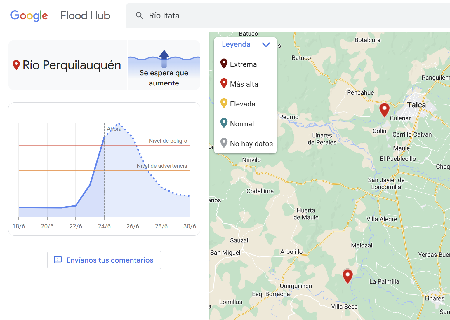The width and height of the screenshot is (450, 320).
Task: Select the No hay datos legend entry
Action: click(251, 144)
